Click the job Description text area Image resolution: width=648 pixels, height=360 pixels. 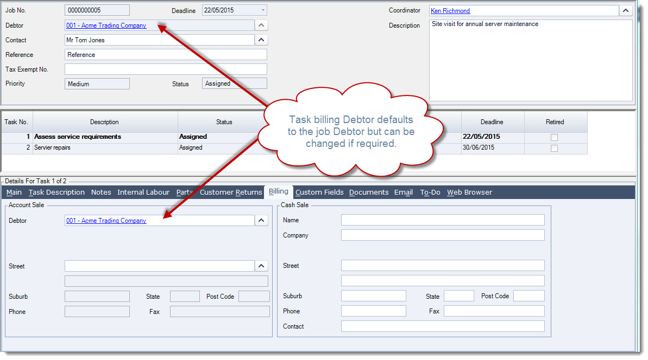tap(531, 60)
